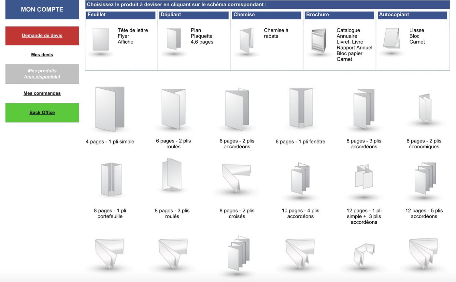This screenshot has height=282, width=456.
Task: Click the Autocopiant category header
Action: point(412,15)
